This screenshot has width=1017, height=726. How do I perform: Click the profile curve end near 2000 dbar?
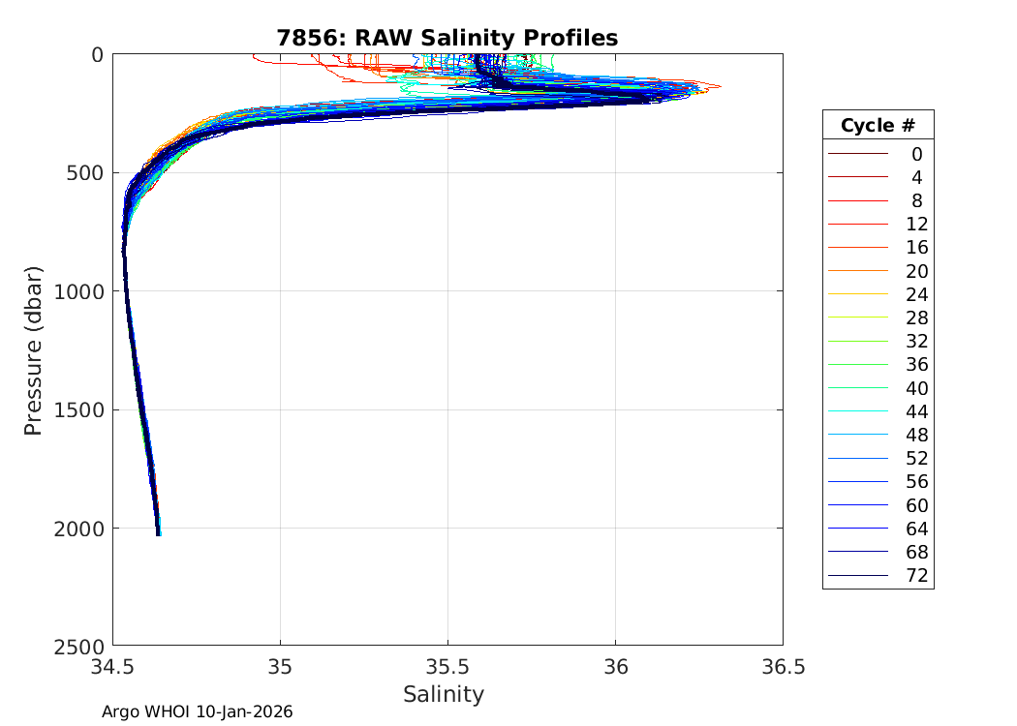(158, 530)
